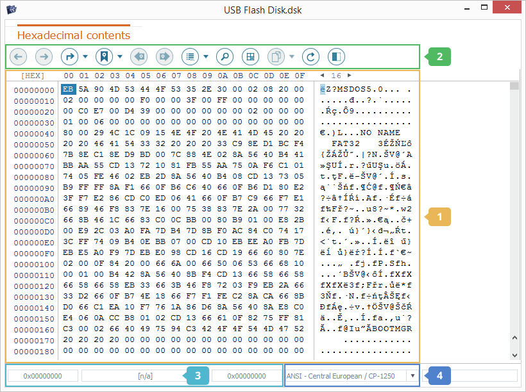Open the ANSI Central European encoding dropdown

coord(412,376)
